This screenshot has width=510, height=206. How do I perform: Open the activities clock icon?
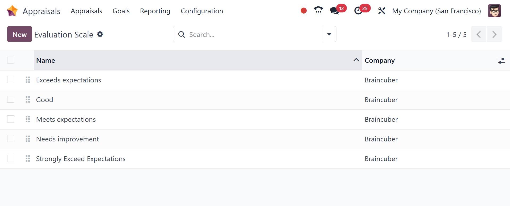pyautogui.click(x=358, y=11)
